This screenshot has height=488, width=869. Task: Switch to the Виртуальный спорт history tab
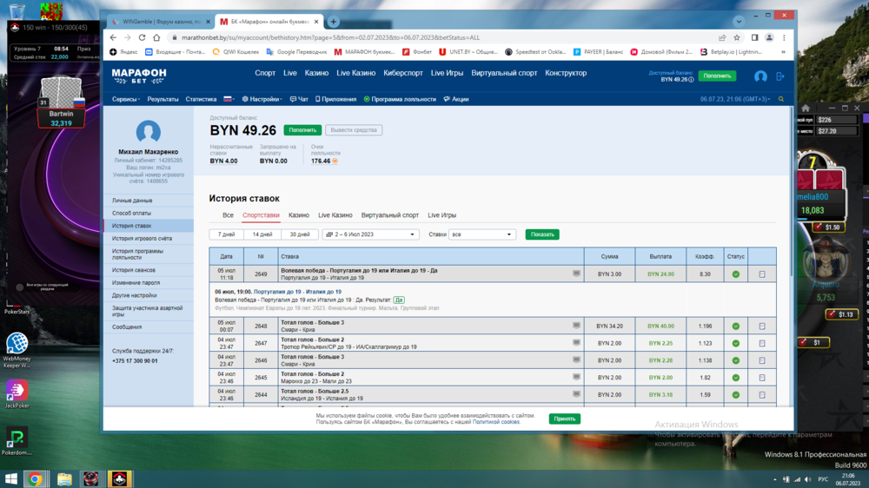click(389, 215)
